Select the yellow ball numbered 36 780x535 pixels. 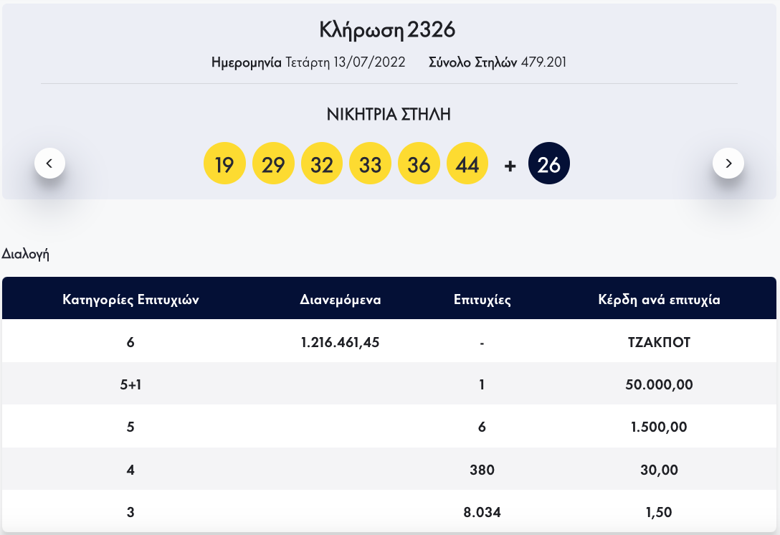point(419,163)
